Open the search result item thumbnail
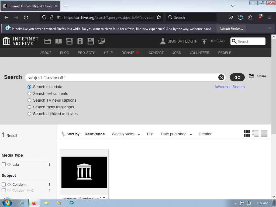276x207 pixels. coord(84,172)
